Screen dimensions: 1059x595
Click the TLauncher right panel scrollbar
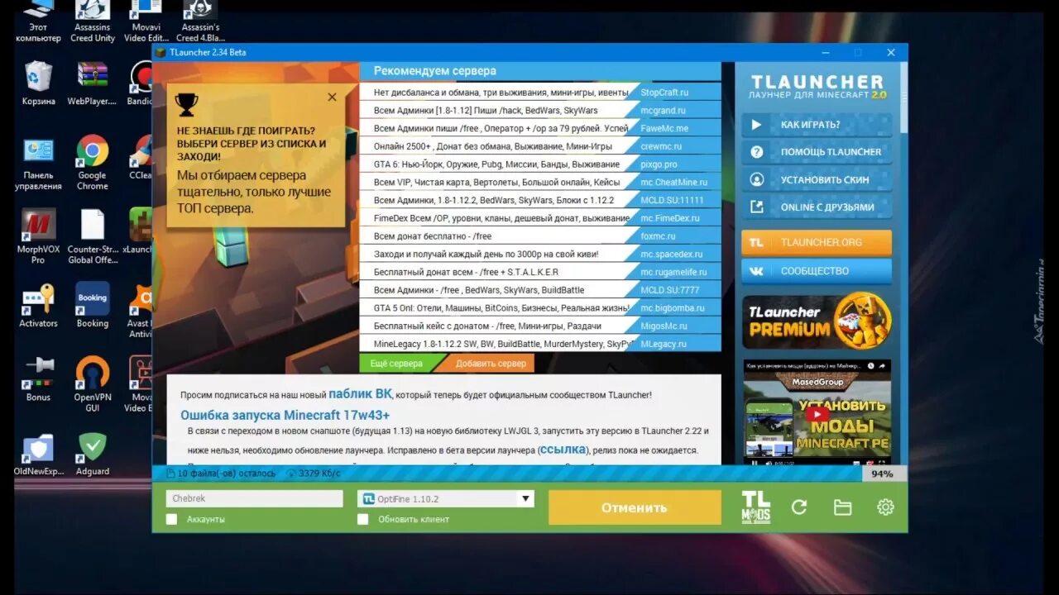click(903, 98)
